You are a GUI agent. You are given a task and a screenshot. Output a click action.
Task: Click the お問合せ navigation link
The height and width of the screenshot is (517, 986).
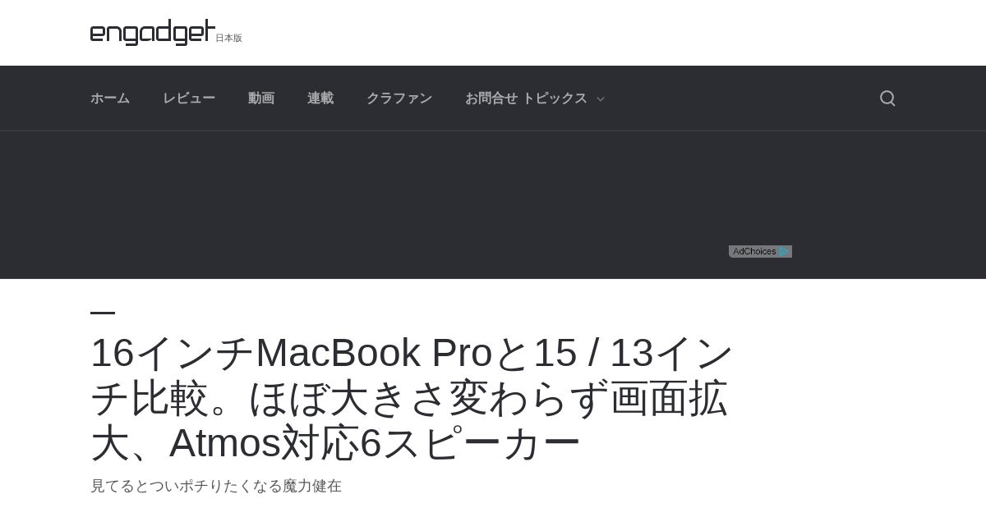(491, 98)
